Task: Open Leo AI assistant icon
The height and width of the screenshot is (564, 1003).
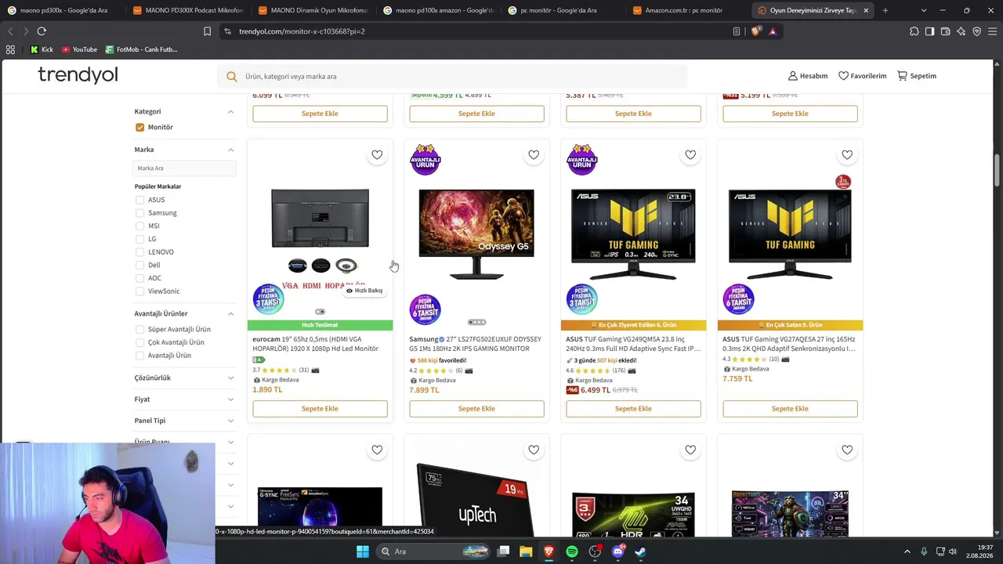Action: click(x=961, y=31)
